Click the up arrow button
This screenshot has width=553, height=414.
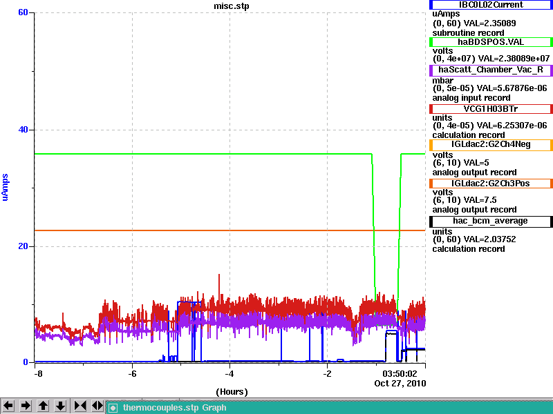point(43,406)
